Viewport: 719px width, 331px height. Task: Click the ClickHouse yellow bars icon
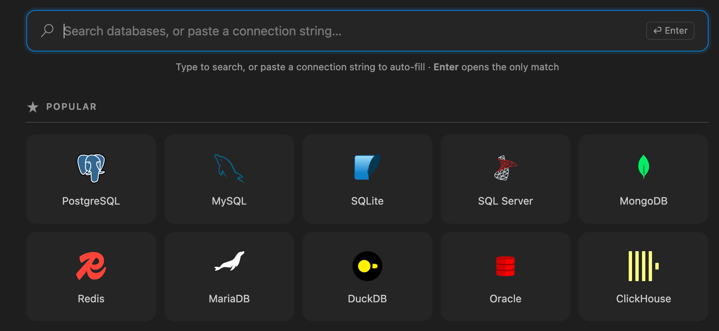coord(644,266)
